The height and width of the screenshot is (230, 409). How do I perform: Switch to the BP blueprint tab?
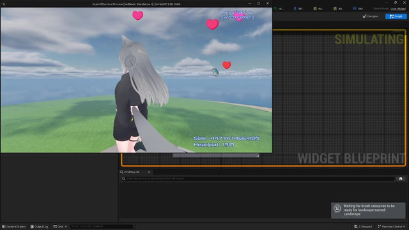pyautogui.click(x=298, y=8)
